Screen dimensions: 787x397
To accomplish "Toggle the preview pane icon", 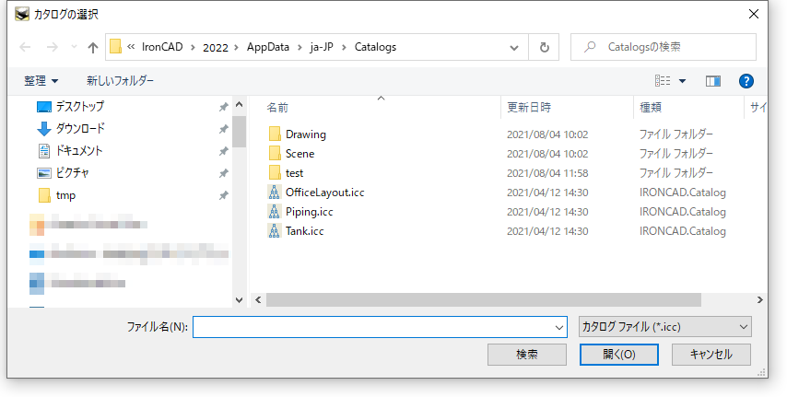I will (712, 81).
